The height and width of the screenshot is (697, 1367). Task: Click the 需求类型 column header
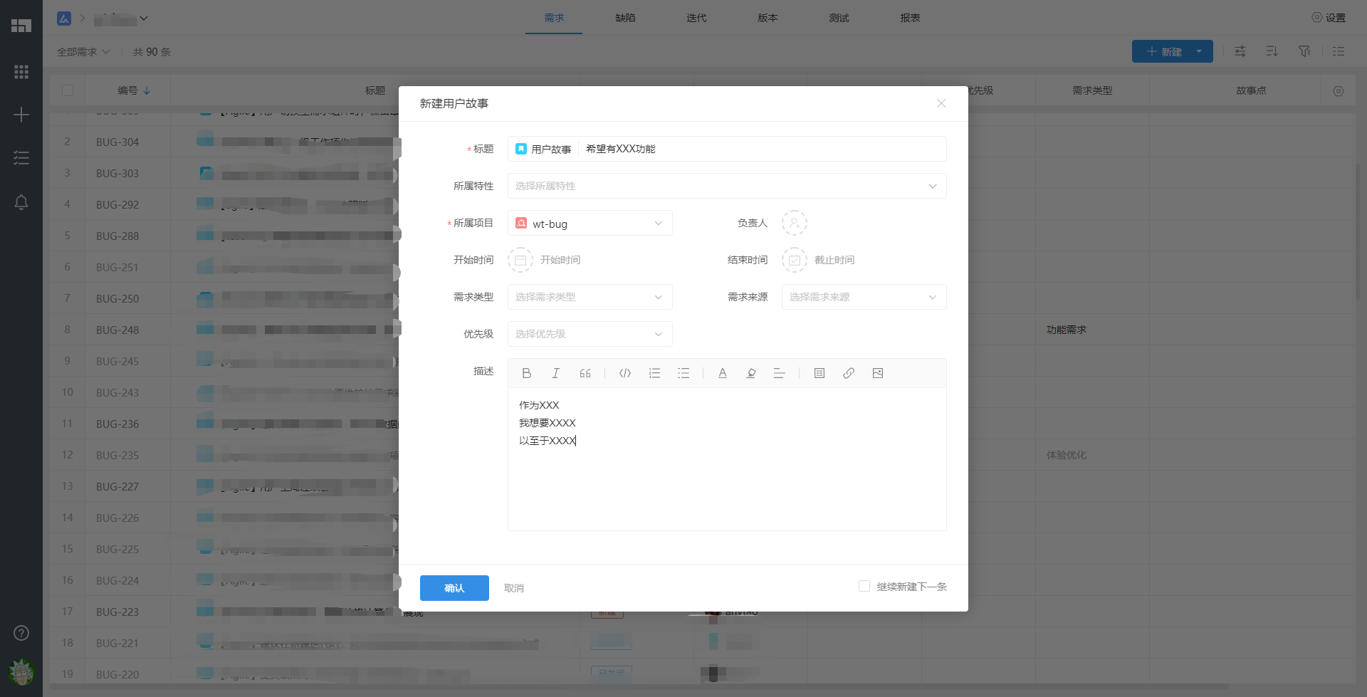tap(1092, 90)
